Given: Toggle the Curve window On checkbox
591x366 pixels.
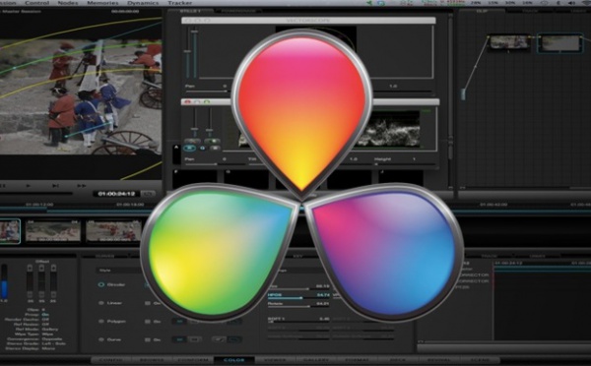Looking at the screenshot, I should click(148, 339).
